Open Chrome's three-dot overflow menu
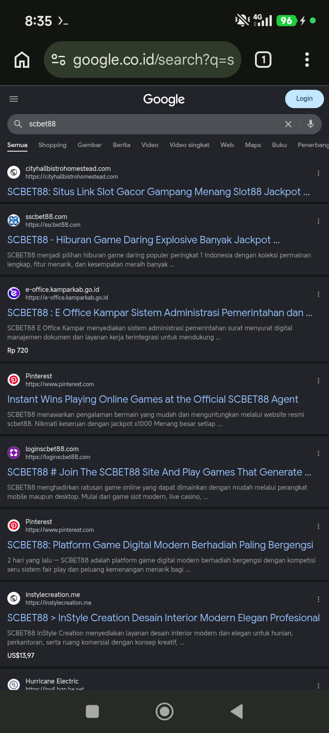 [x=307, y=60]
